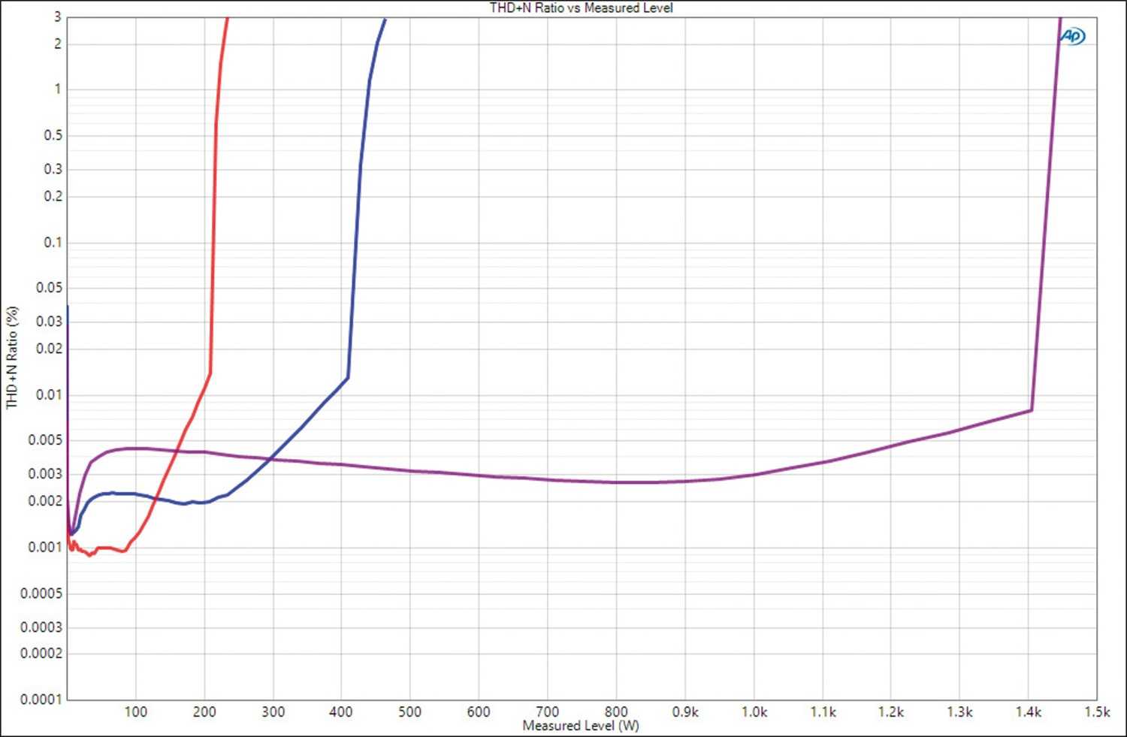The image size is (1127, 737).
Task: Click the x-axis tick label '1.1k'
Action: (823, 711)
